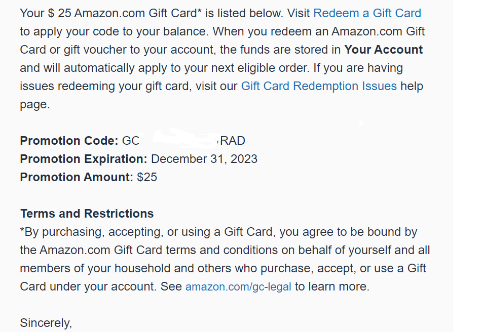483x332 pixels.
Task: Click the December 31, 2023 expiration date
Action: 204,159
